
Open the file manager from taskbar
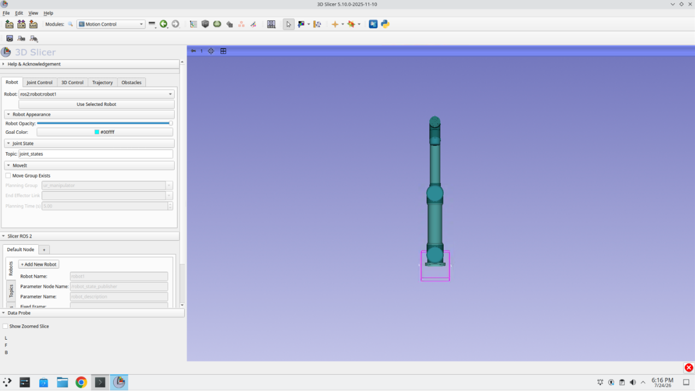pos(62,382)
